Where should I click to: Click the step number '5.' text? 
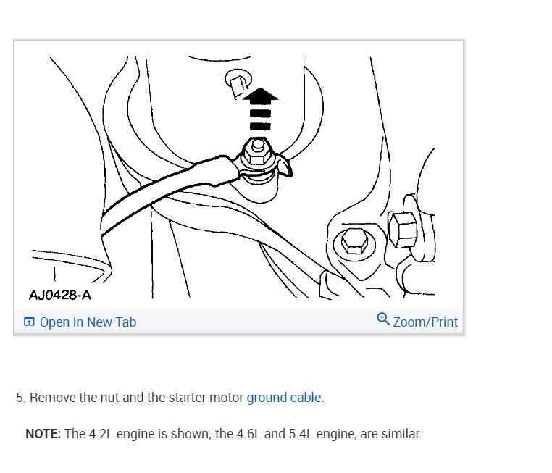[x=21, y=398]
